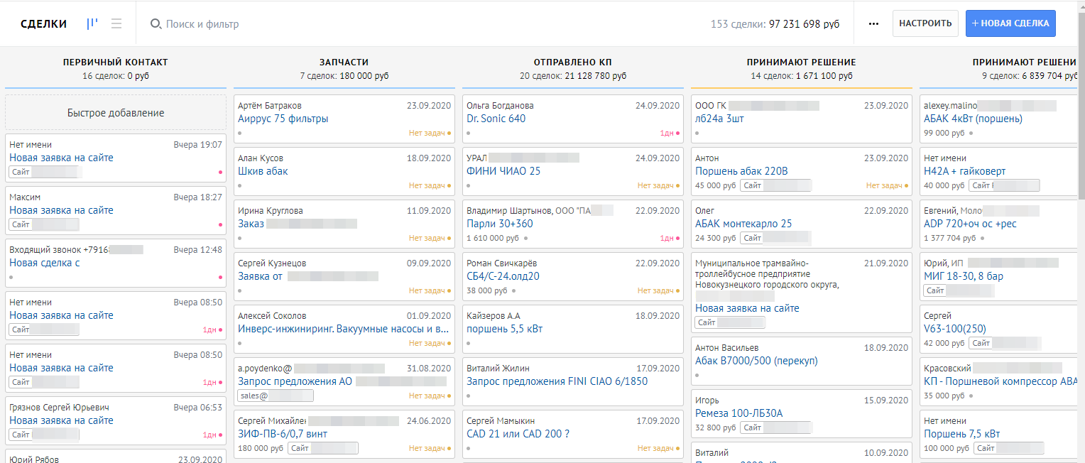Viewport: 1085px width, 463px height.
Task: Open deal СБ4/С-24.олд20
Action: point(503,276)
